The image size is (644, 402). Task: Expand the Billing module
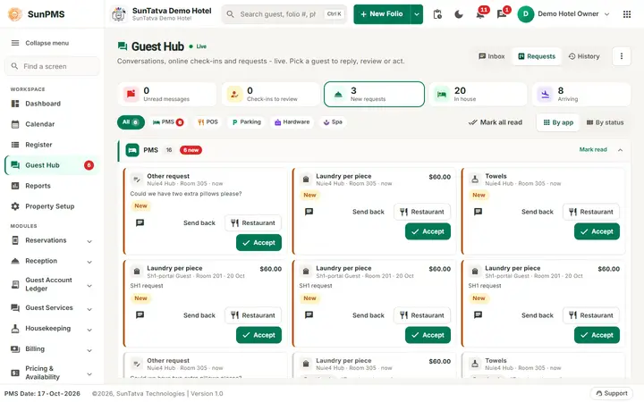[52, 349]
